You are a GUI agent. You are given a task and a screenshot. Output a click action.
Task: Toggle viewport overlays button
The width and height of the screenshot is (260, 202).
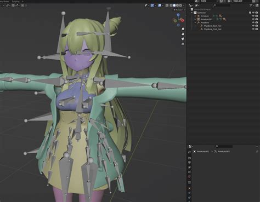(160, 5)
